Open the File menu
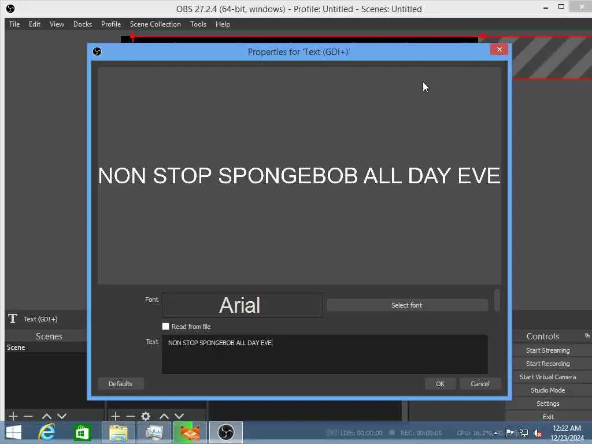This screenshot has width=592, height=444. click(14, 24)
